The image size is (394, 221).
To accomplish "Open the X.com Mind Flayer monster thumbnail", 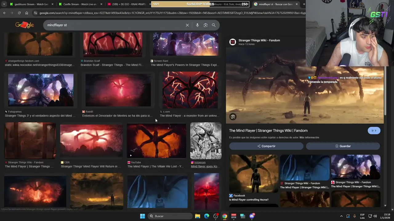I will click(190, 90).
